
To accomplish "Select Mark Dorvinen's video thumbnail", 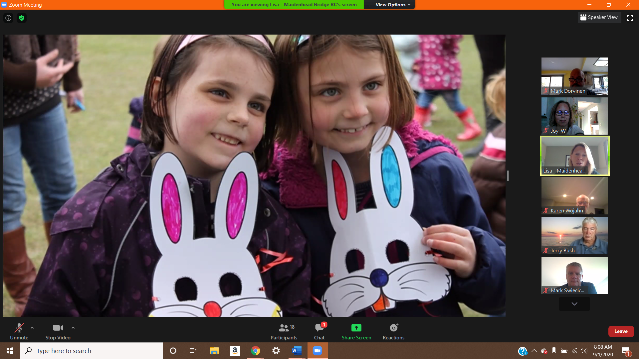I will 574,76.
